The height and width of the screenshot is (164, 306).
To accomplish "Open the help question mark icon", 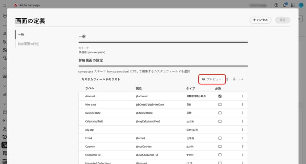I will tap(276, 5).
